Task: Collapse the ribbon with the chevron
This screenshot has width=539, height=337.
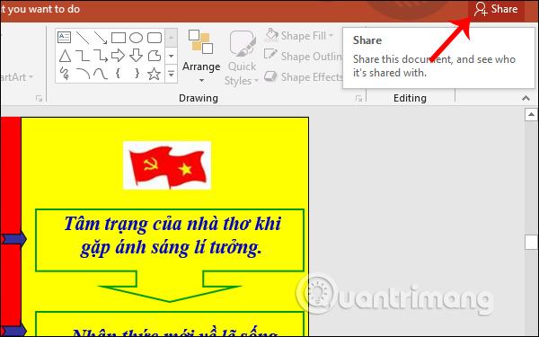Action: (x=526, y=98)
